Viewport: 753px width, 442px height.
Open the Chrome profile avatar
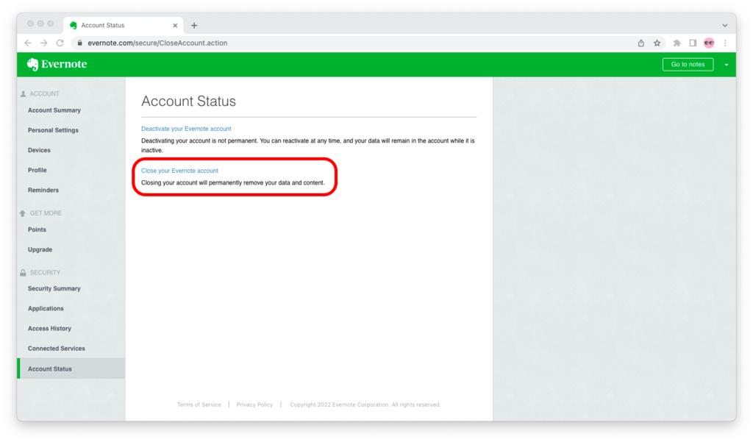(x=710, y=43)
